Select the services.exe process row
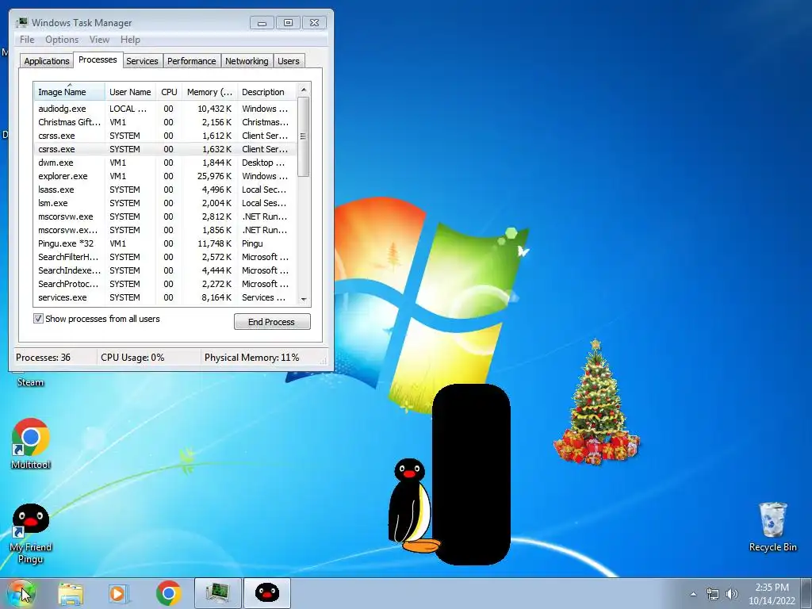This screenshot has height=609, width=812. [x=165, y=297]
